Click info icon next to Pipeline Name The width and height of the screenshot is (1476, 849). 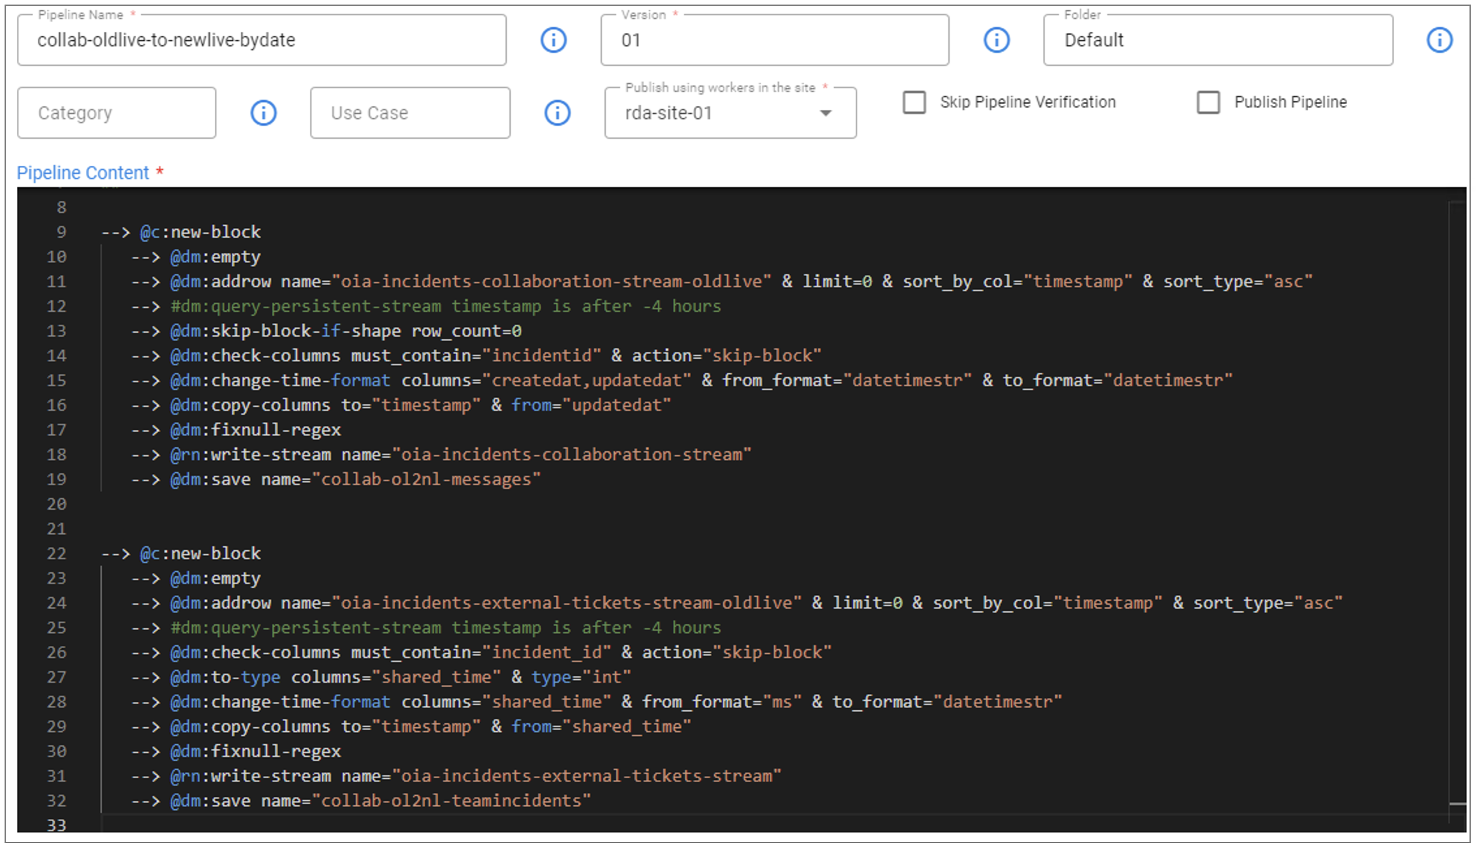coord(553,40)
